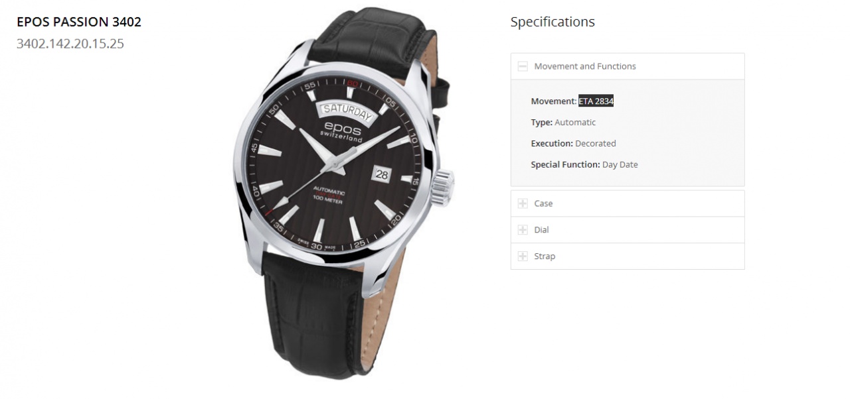Click the reference number 3402.142.20.15.25
The width and height of the screenshot is (850, 399).
(70, 44)
